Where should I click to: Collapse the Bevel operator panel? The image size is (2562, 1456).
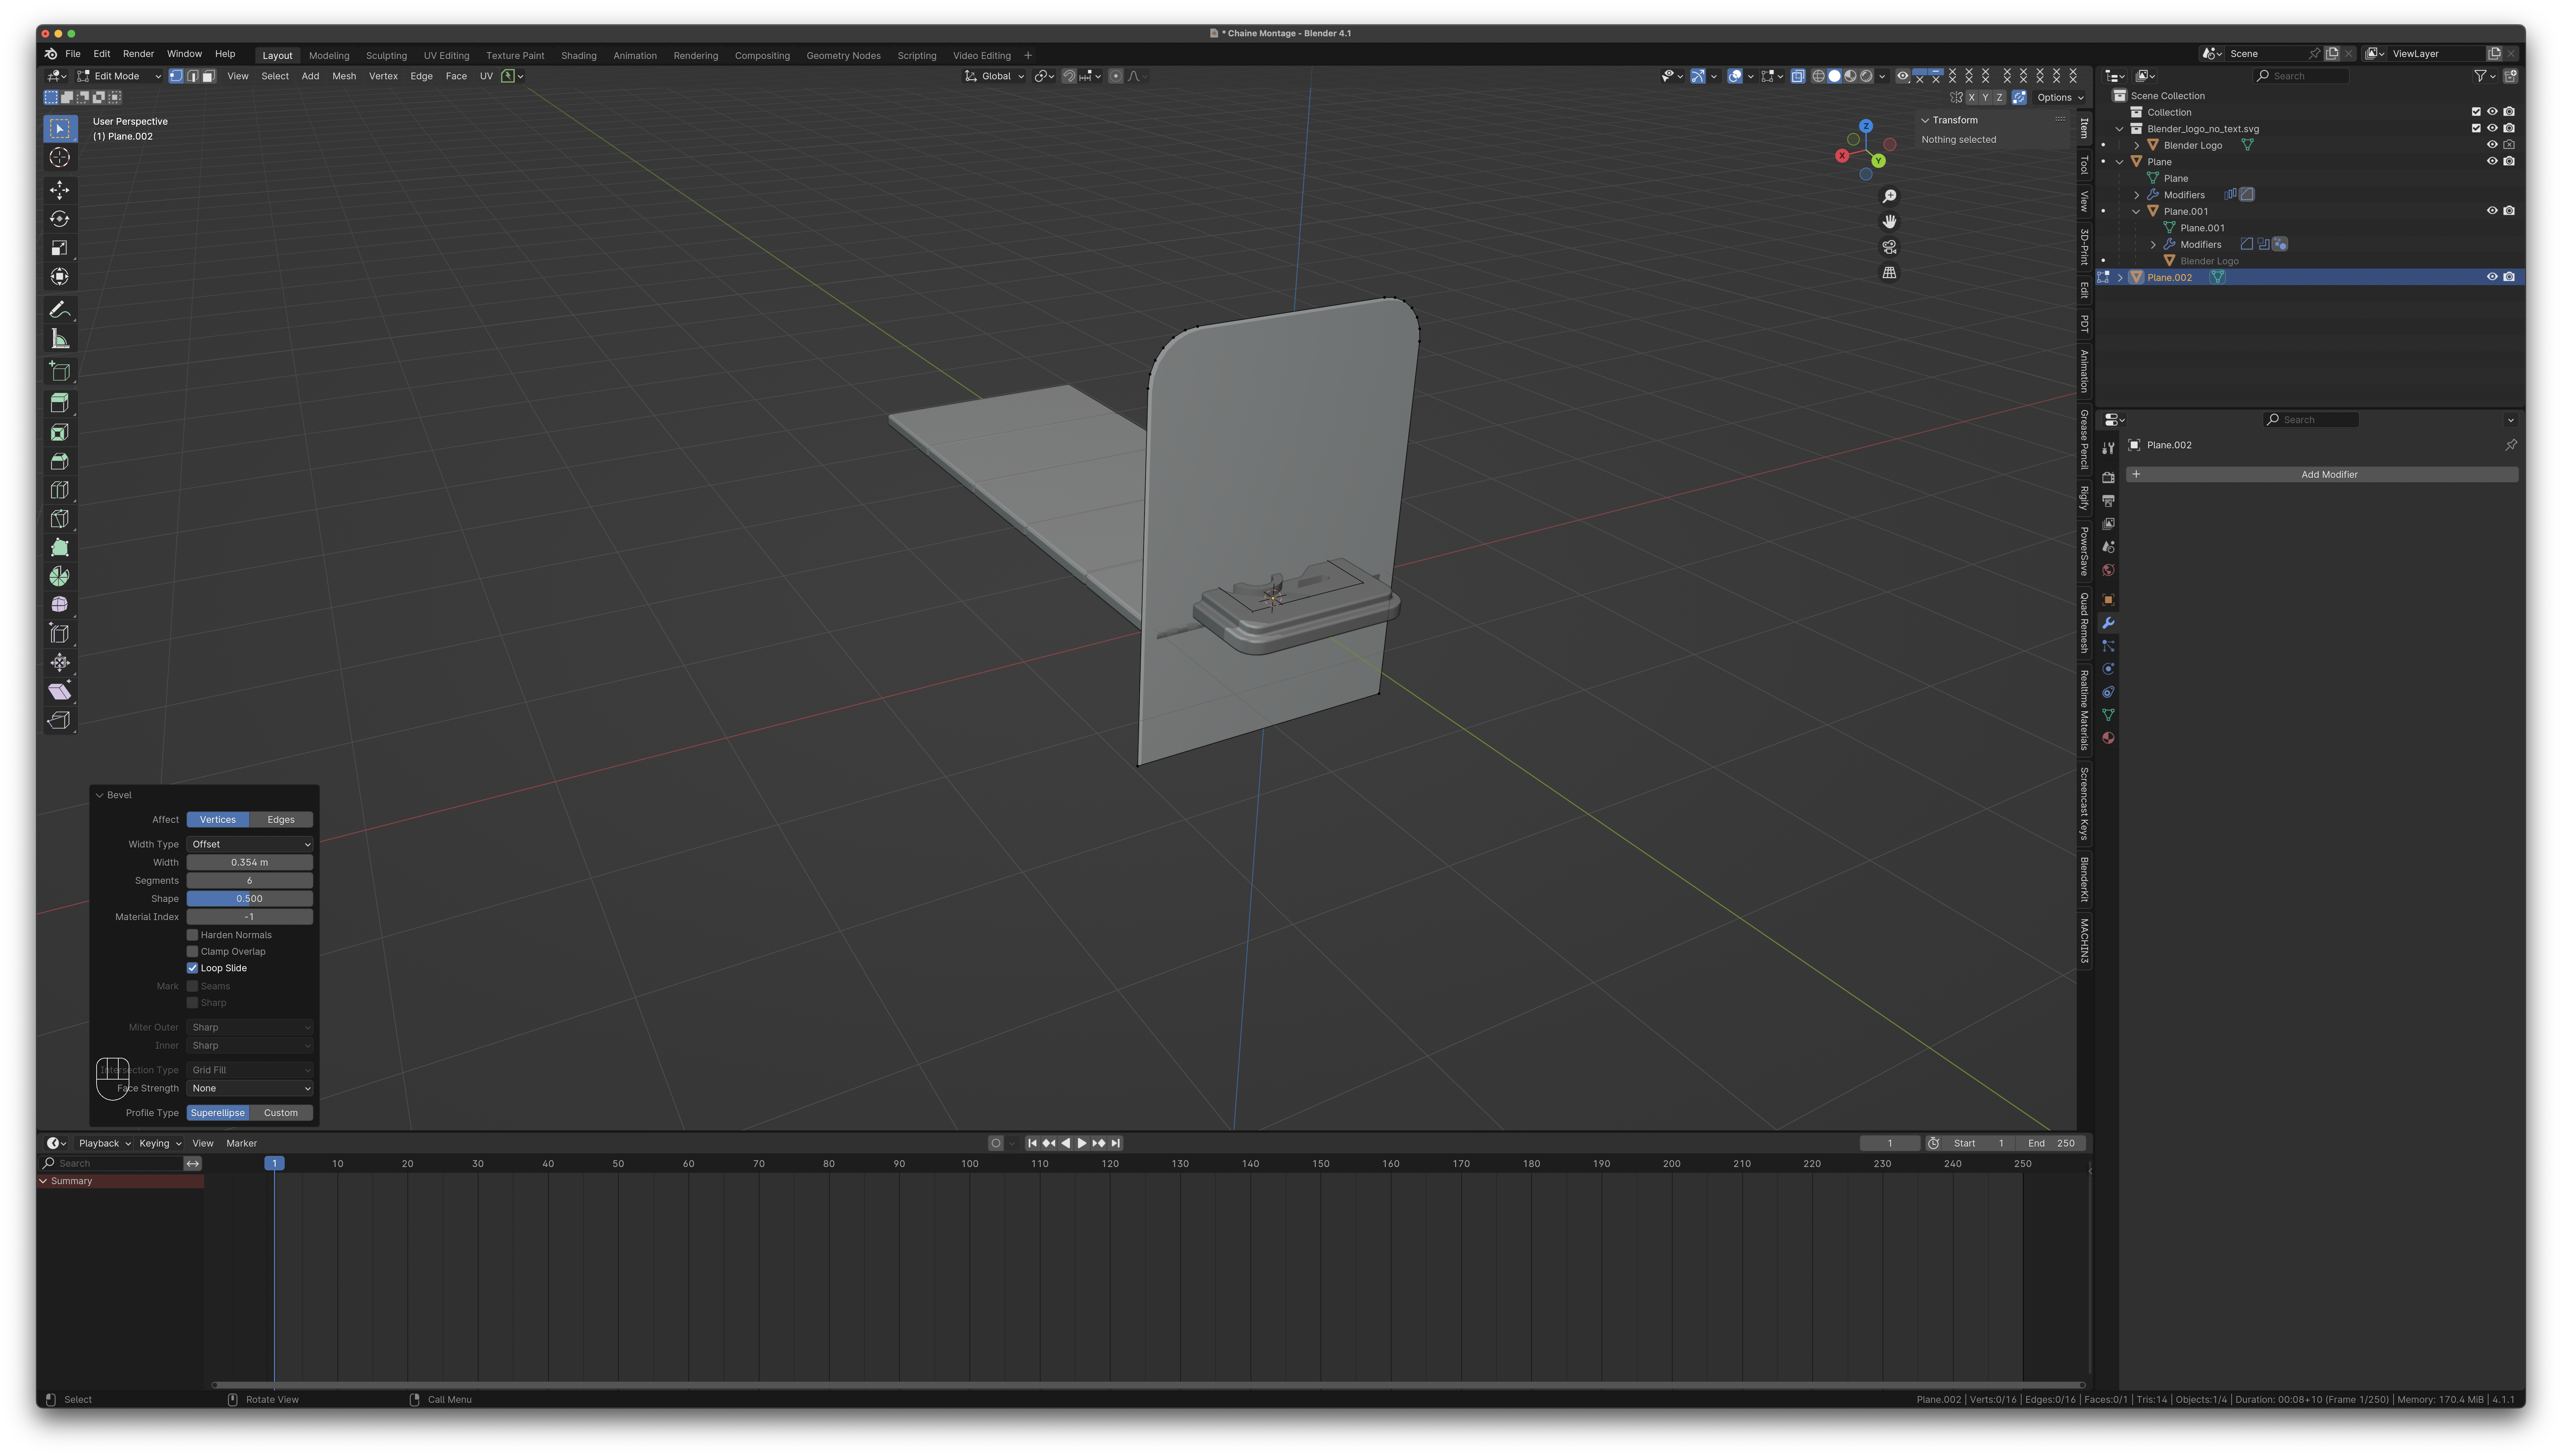[100, 795]
